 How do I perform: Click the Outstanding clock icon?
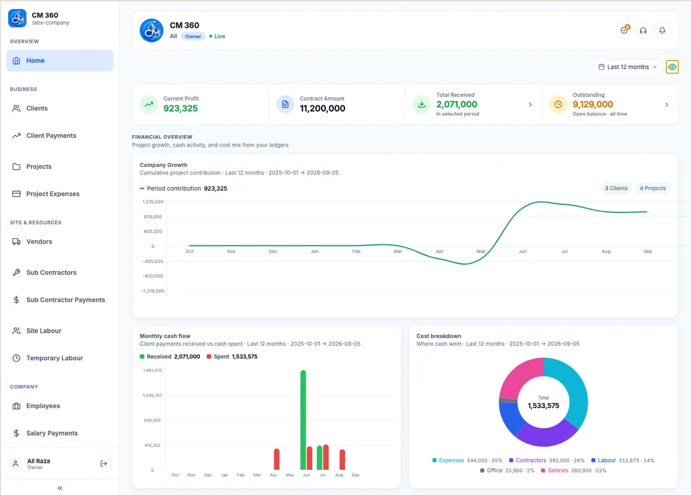click(x=559, y=105)
